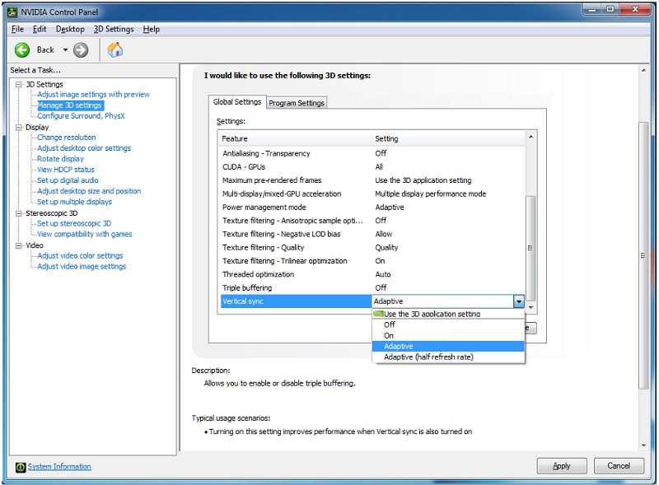Open the Help menu
The height and width of the screenshot is (485, 659).
click(x=152, y=29)
